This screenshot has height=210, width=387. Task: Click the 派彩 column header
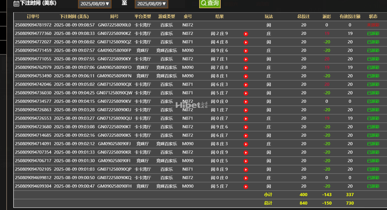point(326,17)
